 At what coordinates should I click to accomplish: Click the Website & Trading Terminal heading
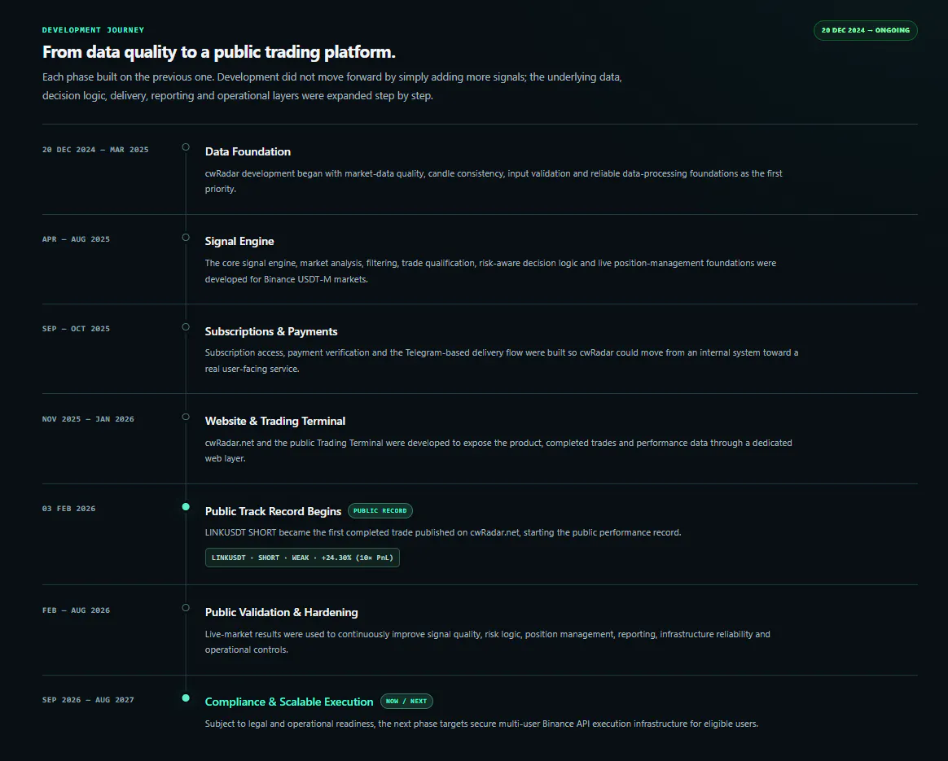(275, 421)
